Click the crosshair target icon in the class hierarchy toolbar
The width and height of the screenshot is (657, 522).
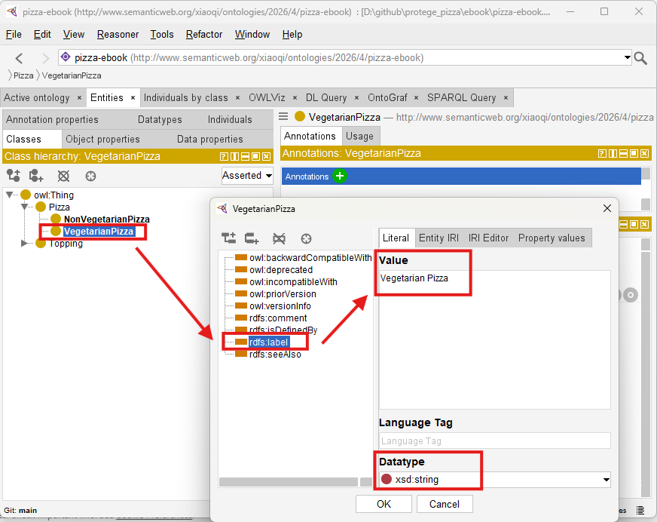90,176
